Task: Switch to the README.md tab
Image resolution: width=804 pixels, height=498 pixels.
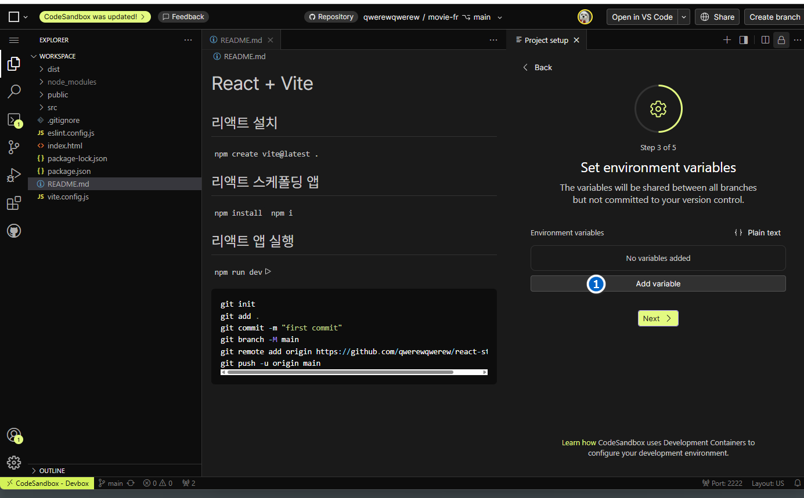Action: (x=241, y=40)
